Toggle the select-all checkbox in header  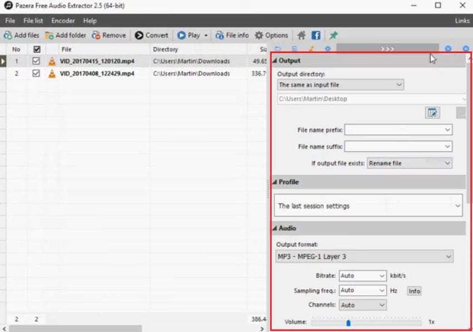37,49
